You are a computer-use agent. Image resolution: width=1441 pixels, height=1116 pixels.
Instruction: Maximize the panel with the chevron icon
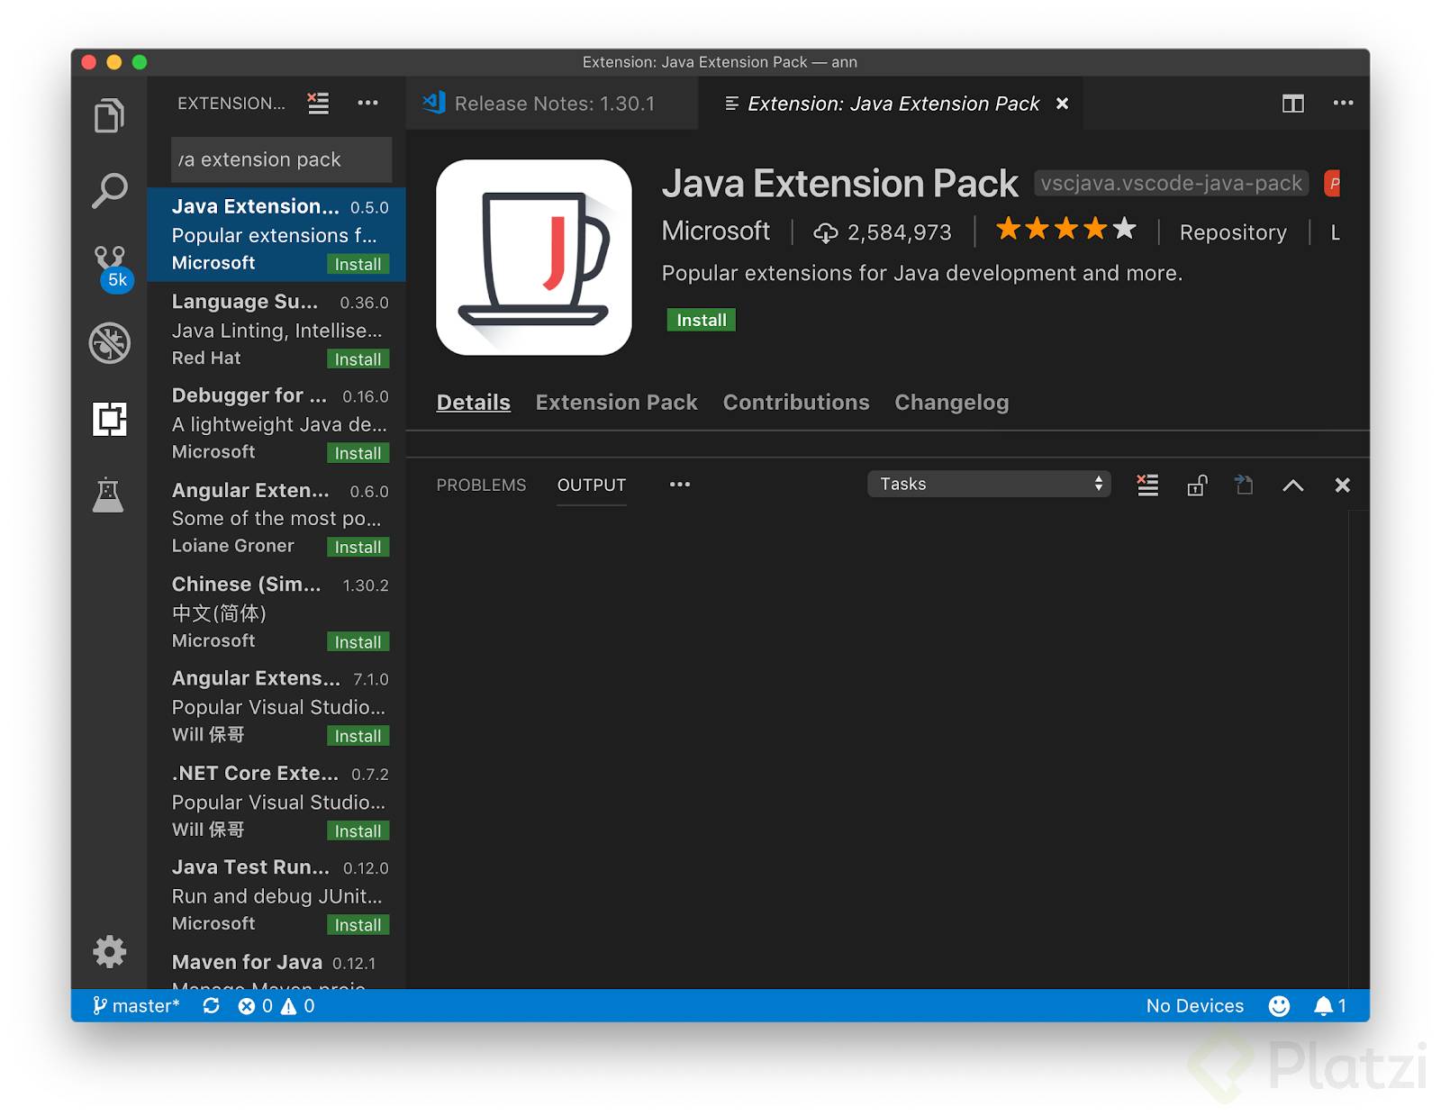point(1292,485)
